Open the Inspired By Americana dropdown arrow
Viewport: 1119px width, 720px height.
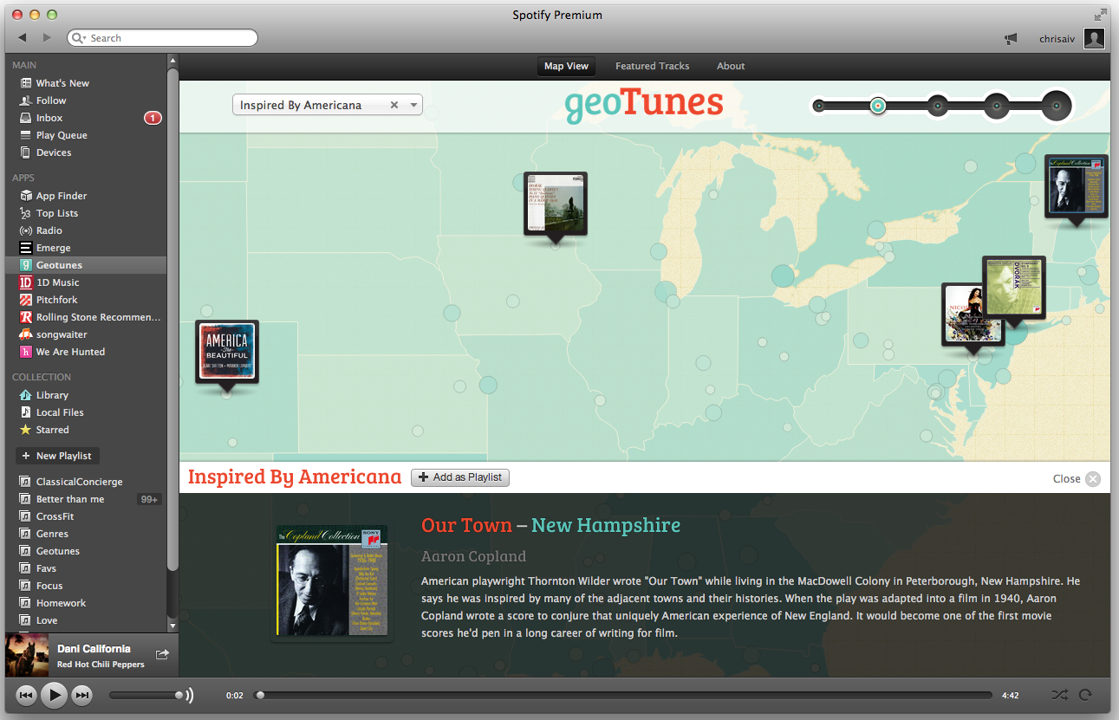tap(413, 105)
